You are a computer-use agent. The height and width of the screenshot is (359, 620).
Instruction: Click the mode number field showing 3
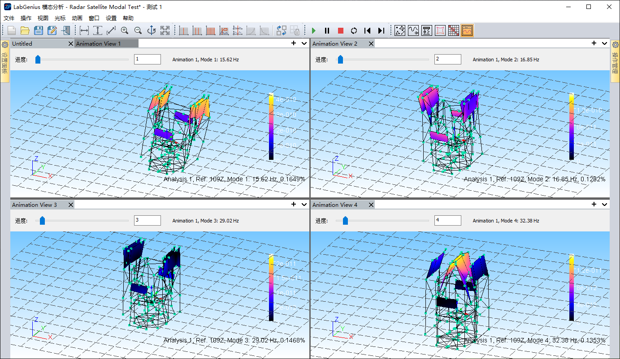[147, 220]
